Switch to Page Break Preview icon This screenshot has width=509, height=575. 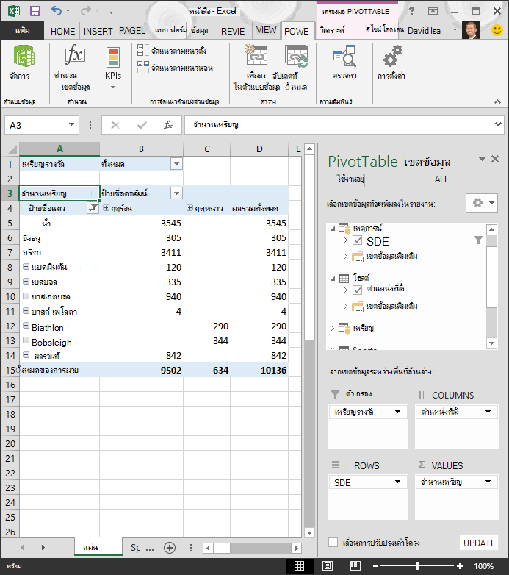(355, 566)
